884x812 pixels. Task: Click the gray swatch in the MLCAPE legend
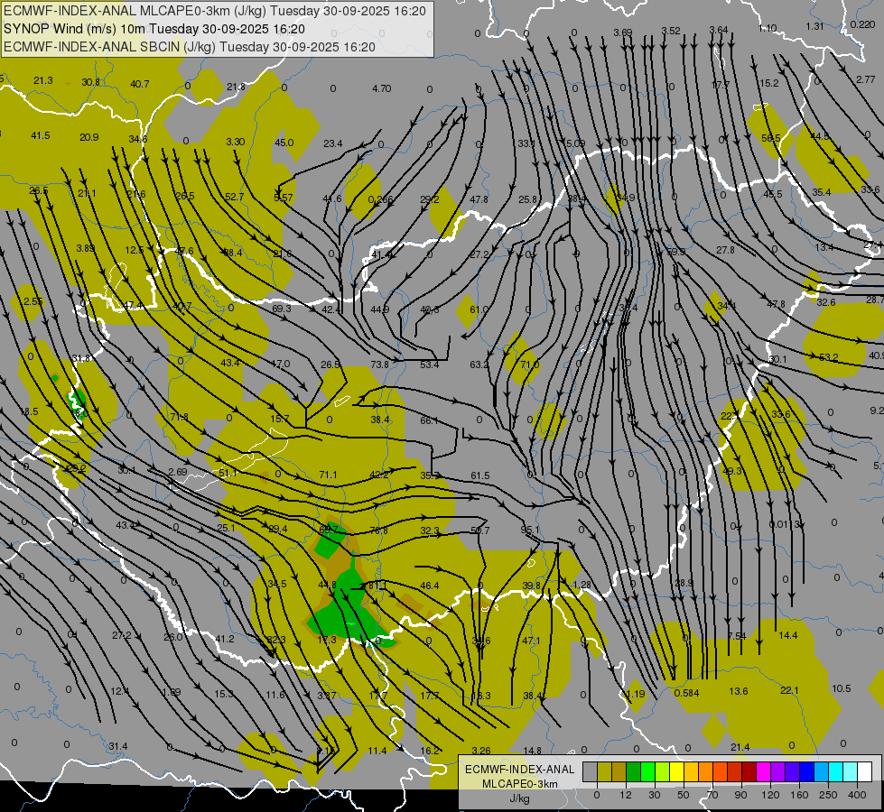tap(591, 771)
